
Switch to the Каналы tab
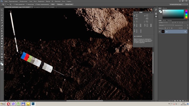coord(164,20)
